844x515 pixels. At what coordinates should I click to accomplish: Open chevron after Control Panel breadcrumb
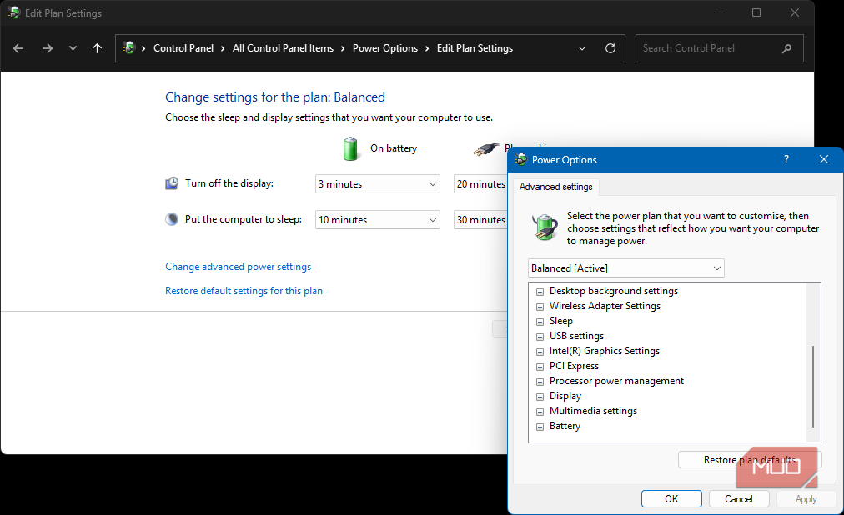pos(223,48)
